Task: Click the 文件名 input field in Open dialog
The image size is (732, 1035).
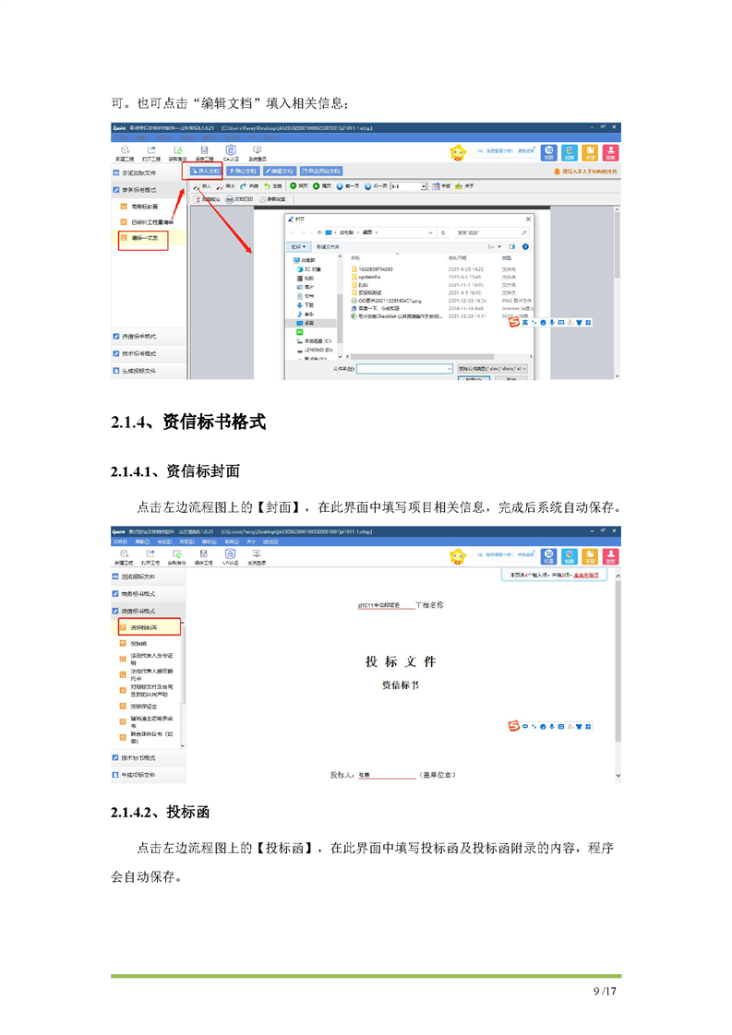Action: pyautogui.click(x=404, y=368)
